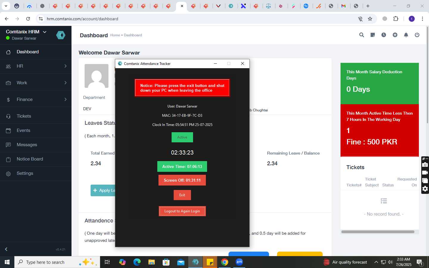Open the Comtanix HRM dropdown arrow
Image resolution: width=429 pixels, height=268 pixels.
click(x=45, y=32)
